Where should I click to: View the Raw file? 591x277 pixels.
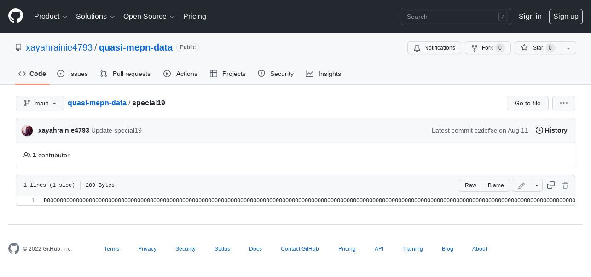coord(470,185)
